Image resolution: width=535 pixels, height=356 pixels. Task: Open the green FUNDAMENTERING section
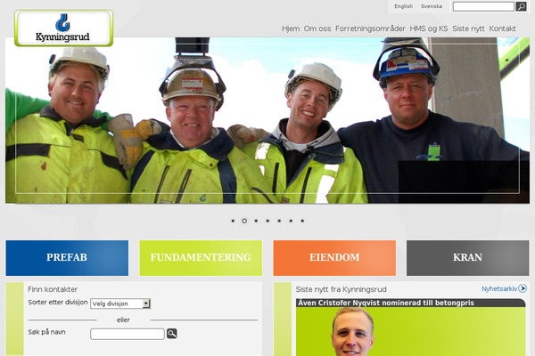pos(201,258)
